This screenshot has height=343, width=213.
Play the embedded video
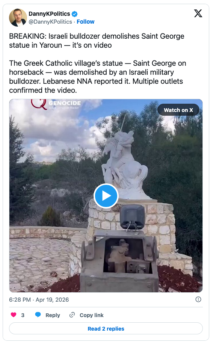(x=106, y=196)
